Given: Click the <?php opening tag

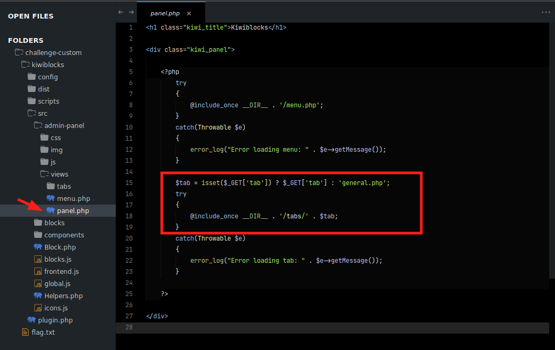Looking at the screenshot, I should click(170, 72).
